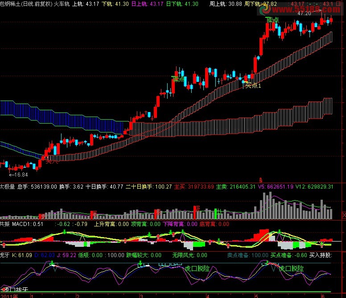Click the 十日换手: 40.77 value
The width and height of the screenshot is (346, 298).
tap(104, 187)
